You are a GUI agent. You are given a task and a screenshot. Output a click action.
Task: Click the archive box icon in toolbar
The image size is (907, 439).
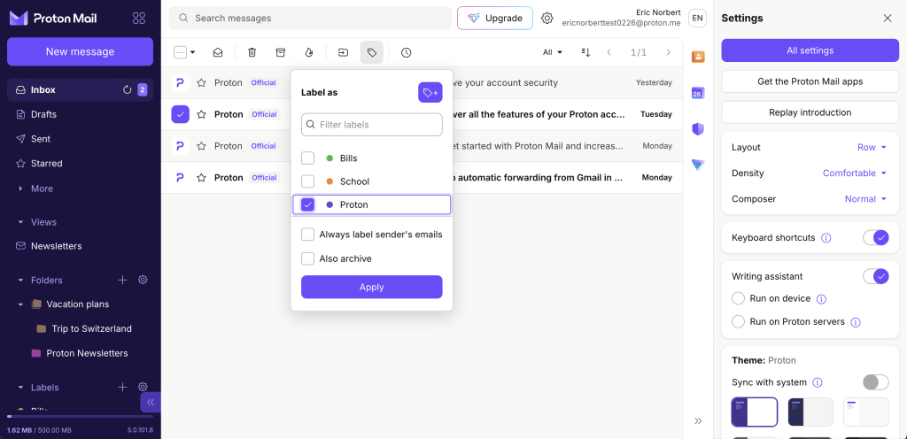281,52
